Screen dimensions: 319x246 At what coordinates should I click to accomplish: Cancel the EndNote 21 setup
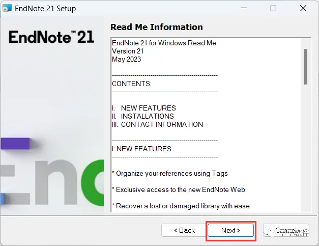(x=286, y=230)
